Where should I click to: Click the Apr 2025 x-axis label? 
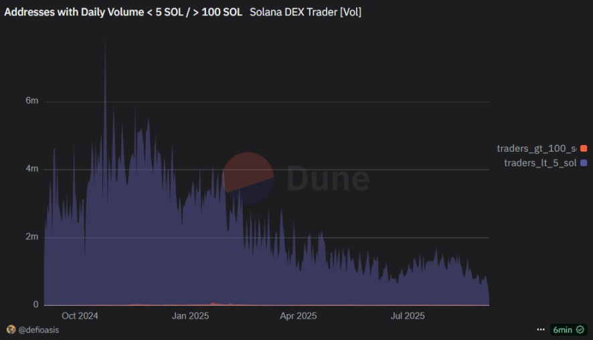pos(298,316)
